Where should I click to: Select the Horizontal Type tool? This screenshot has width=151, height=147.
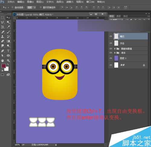(8, 51)
